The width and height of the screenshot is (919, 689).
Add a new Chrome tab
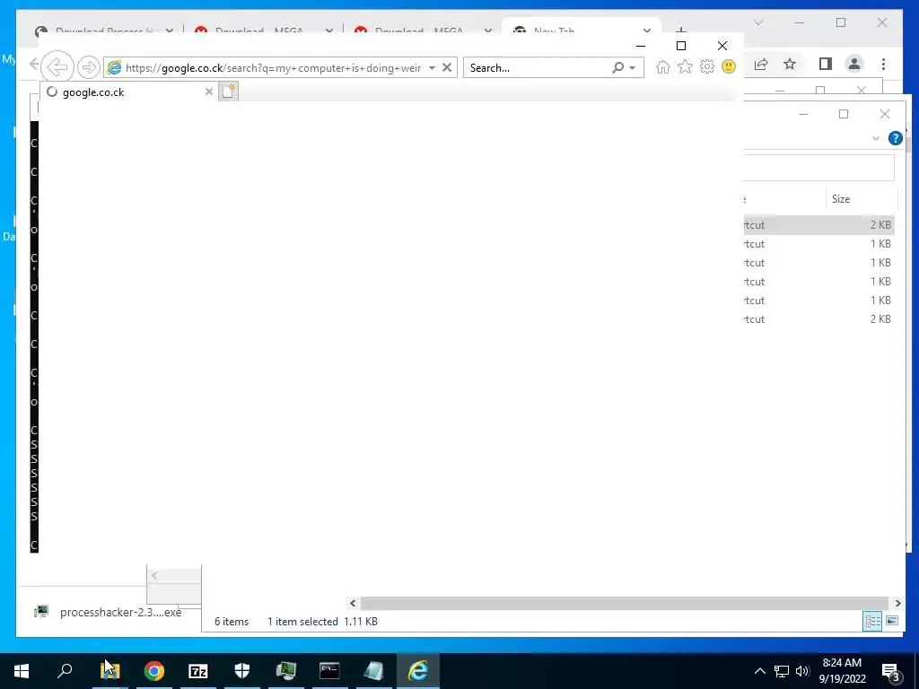click(x=681, y=30)
